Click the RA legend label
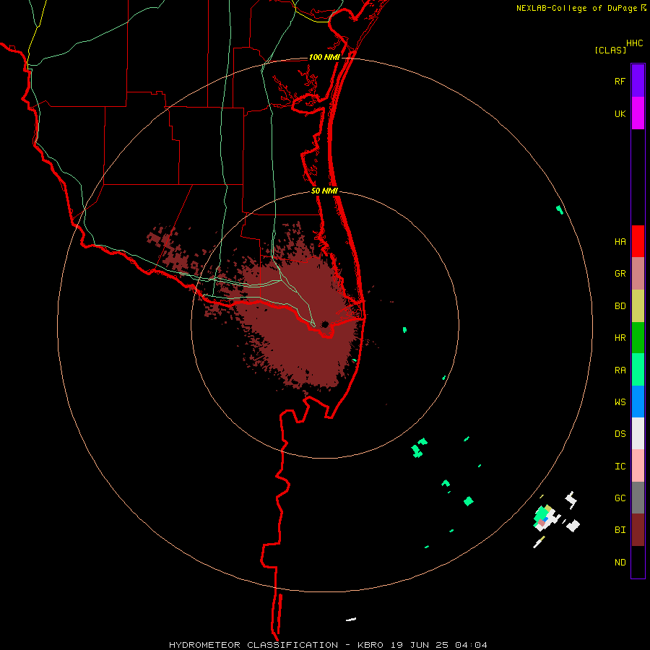This screenshot has height=650, width=650. click(620, 370)
